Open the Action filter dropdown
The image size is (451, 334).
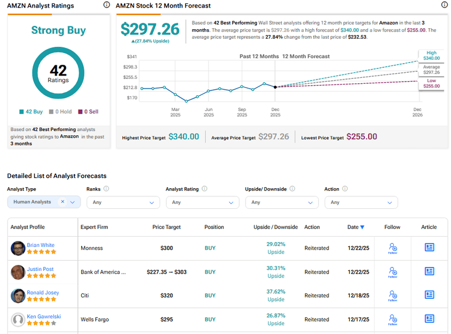pos(361,201)
